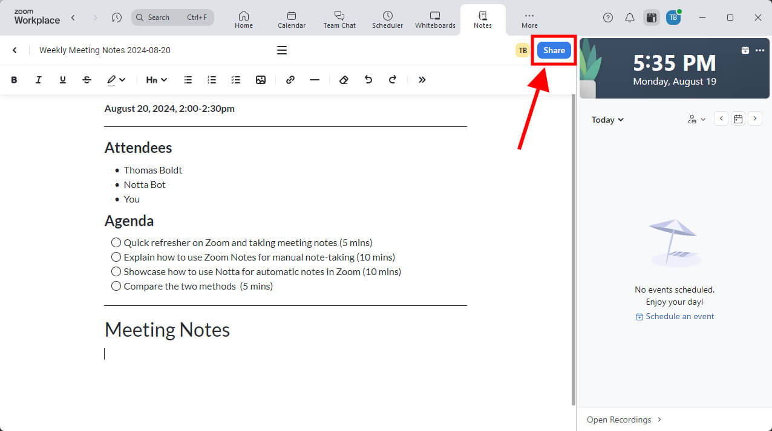This screenshot has width=772, height=431.
Task: Expand the Today dropdown
Action: coord(607,120)
